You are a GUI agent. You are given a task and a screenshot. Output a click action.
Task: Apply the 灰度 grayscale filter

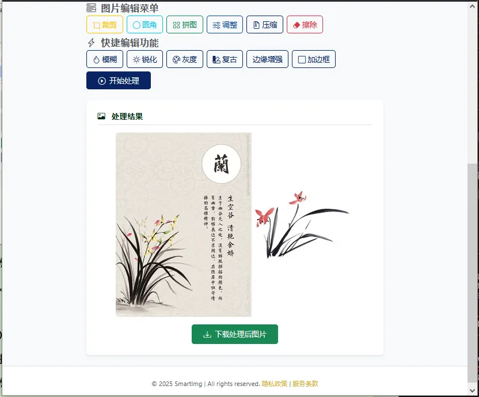pos(184,59)
